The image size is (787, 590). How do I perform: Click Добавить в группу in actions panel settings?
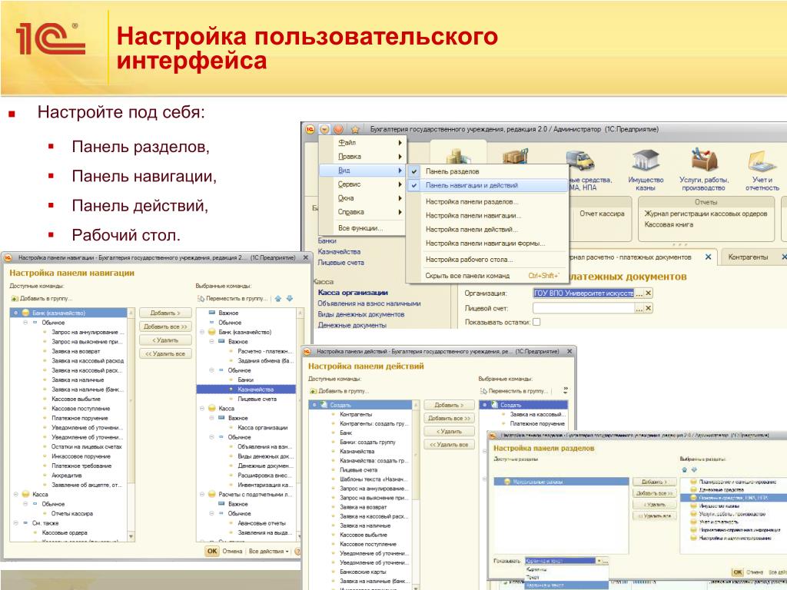coord(339,391)
